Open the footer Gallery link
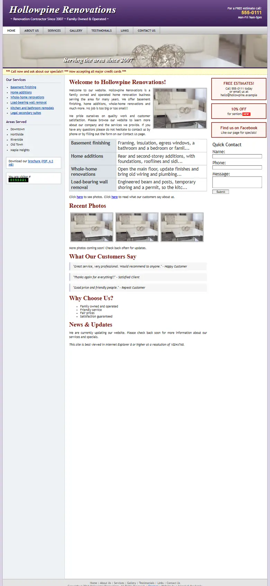 [x=132, y=583]
